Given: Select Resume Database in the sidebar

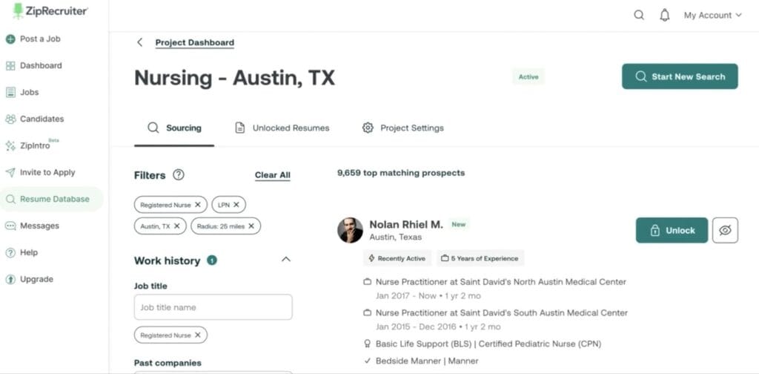Looking at the screenshot, I should [x=51, y=199].
